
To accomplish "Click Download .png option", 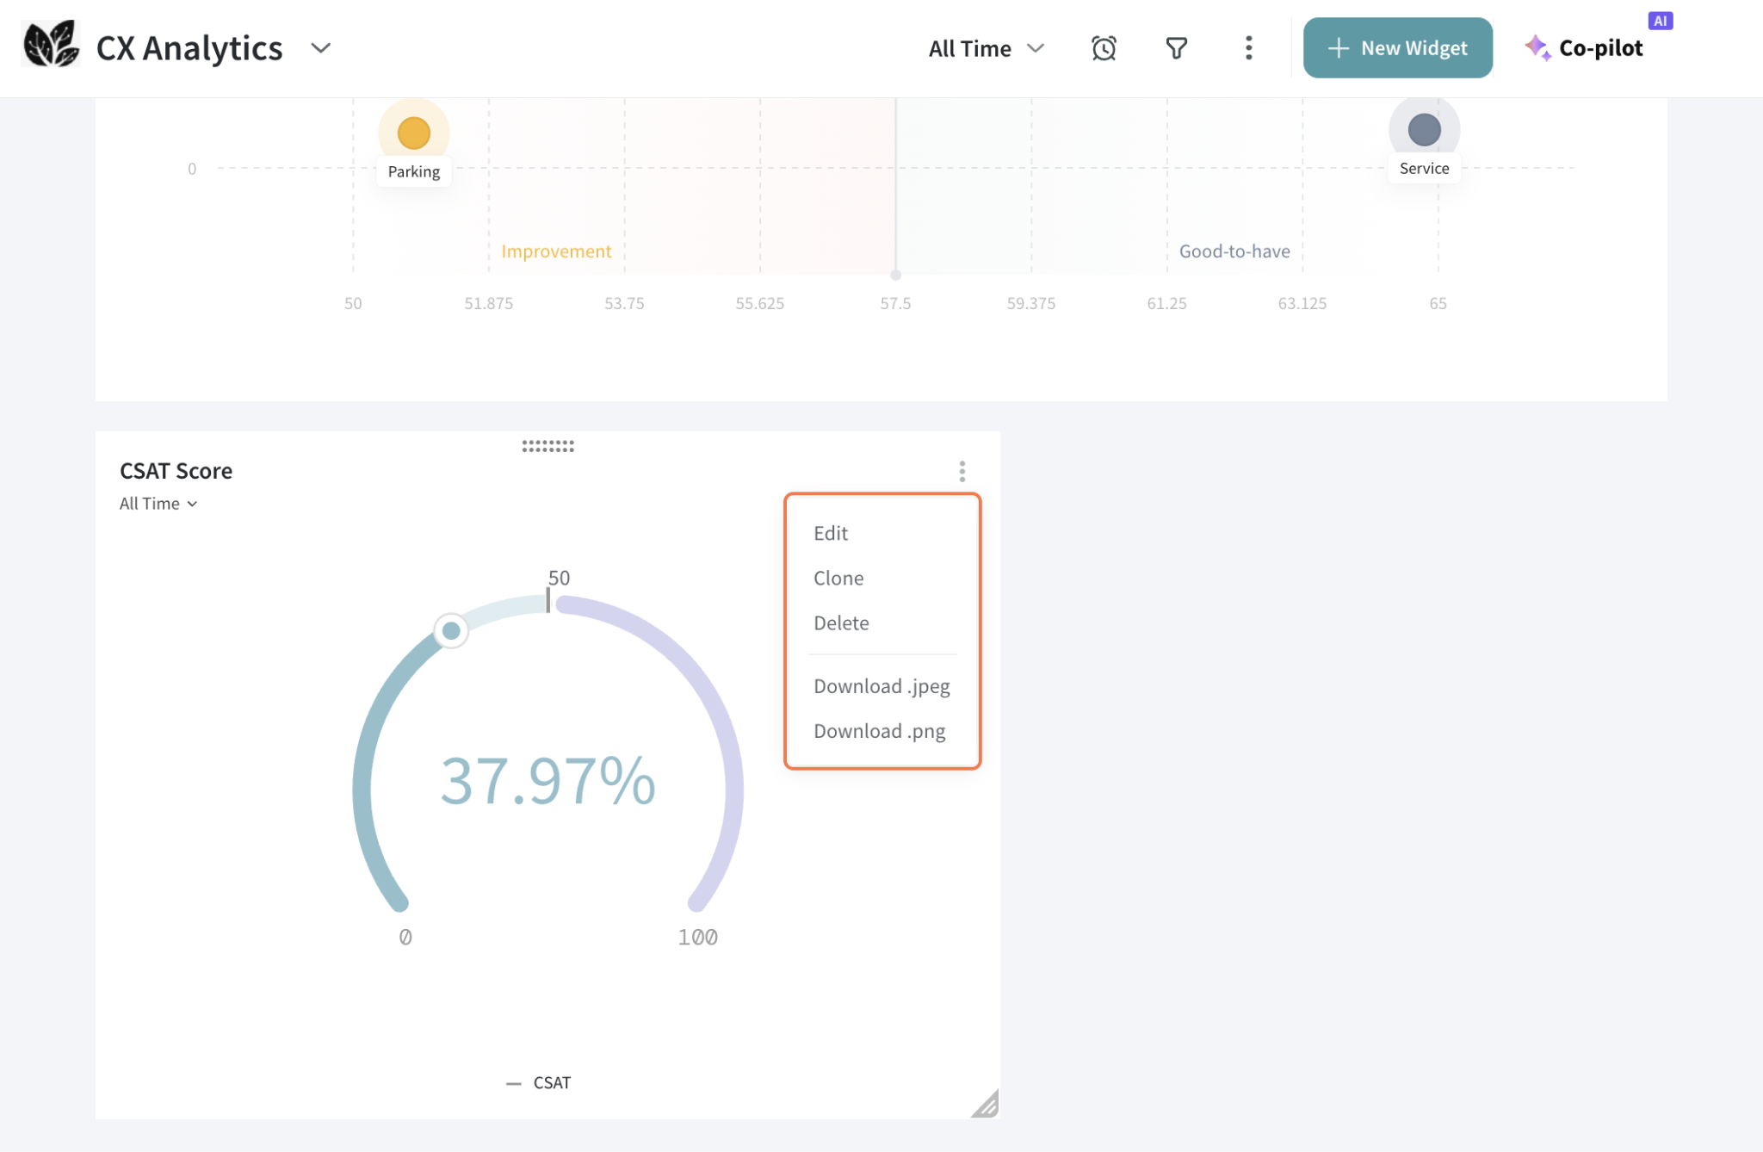I will [x=879, y=731].
